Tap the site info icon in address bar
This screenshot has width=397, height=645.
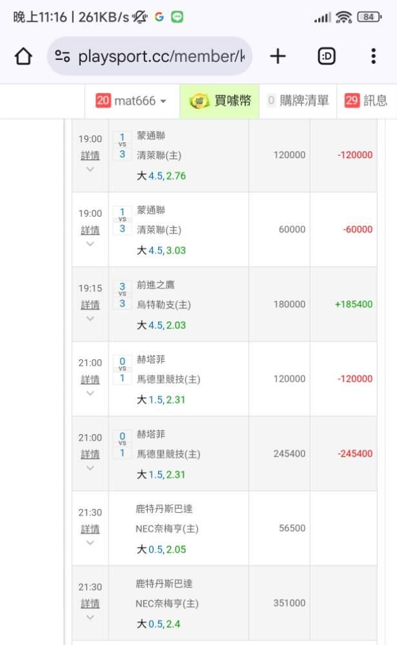point(63,57)
